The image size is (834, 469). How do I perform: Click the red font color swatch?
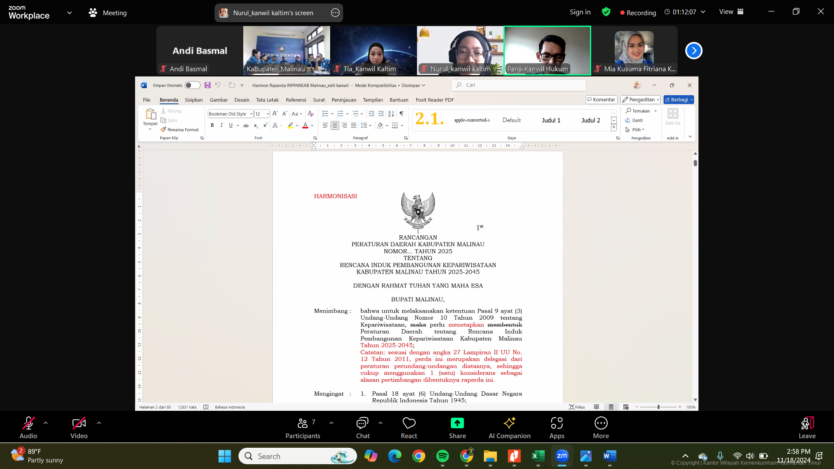click(x=305, y=126)
